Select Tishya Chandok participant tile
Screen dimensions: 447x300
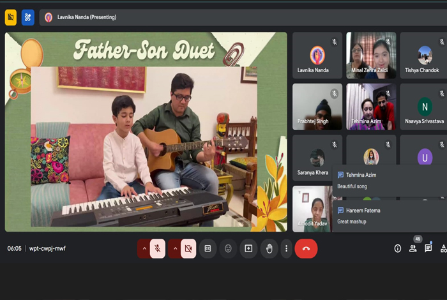click(423, 56)
